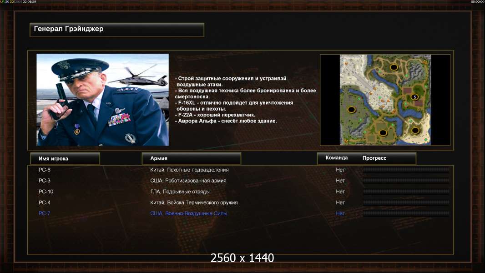This screenshot has height=273, width=485.
Task: Click the loading progress bar for PC-3
Action: [x=406, y=180]
